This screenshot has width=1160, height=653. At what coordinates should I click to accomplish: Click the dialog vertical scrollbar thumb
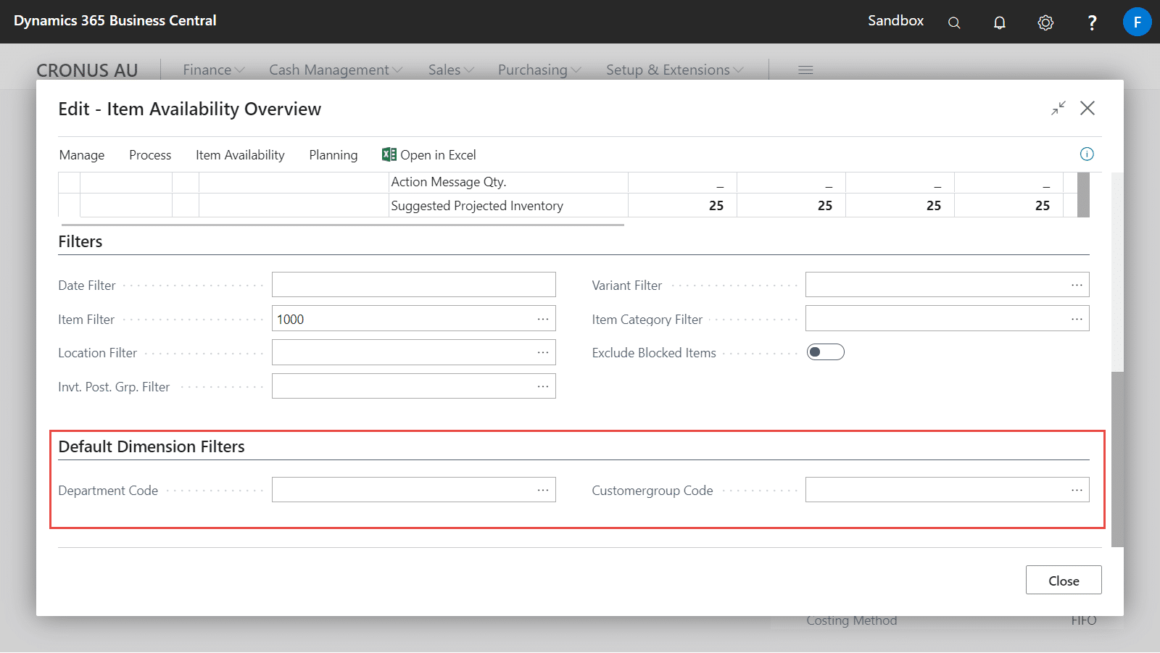point(1117,459)
